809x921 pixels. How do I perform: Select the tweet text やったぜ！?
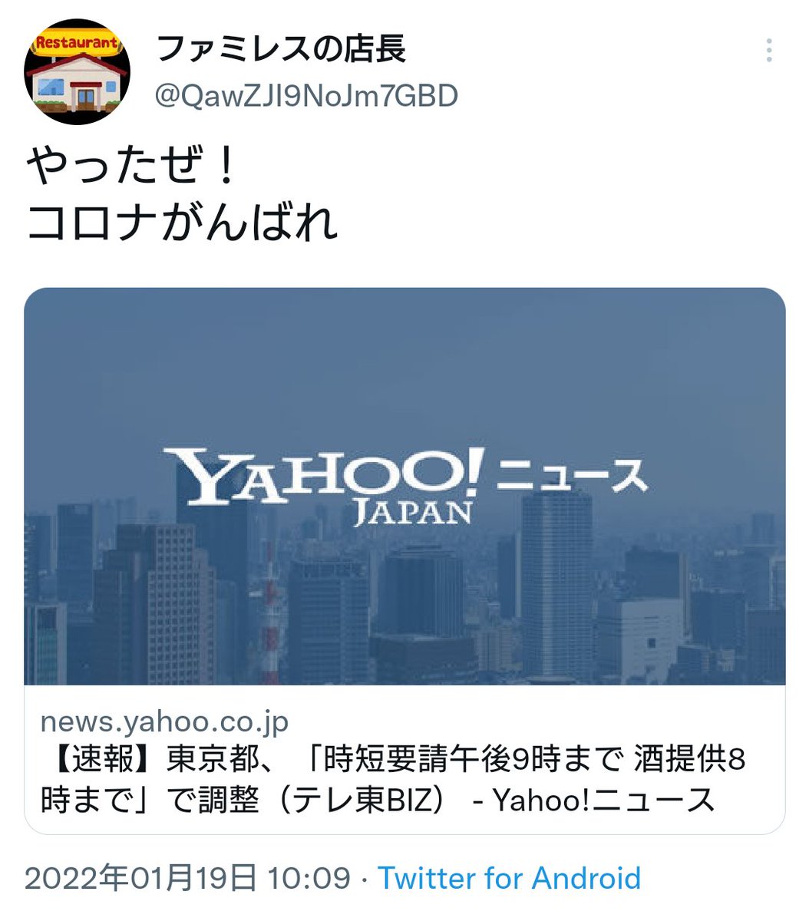(131, 167)
